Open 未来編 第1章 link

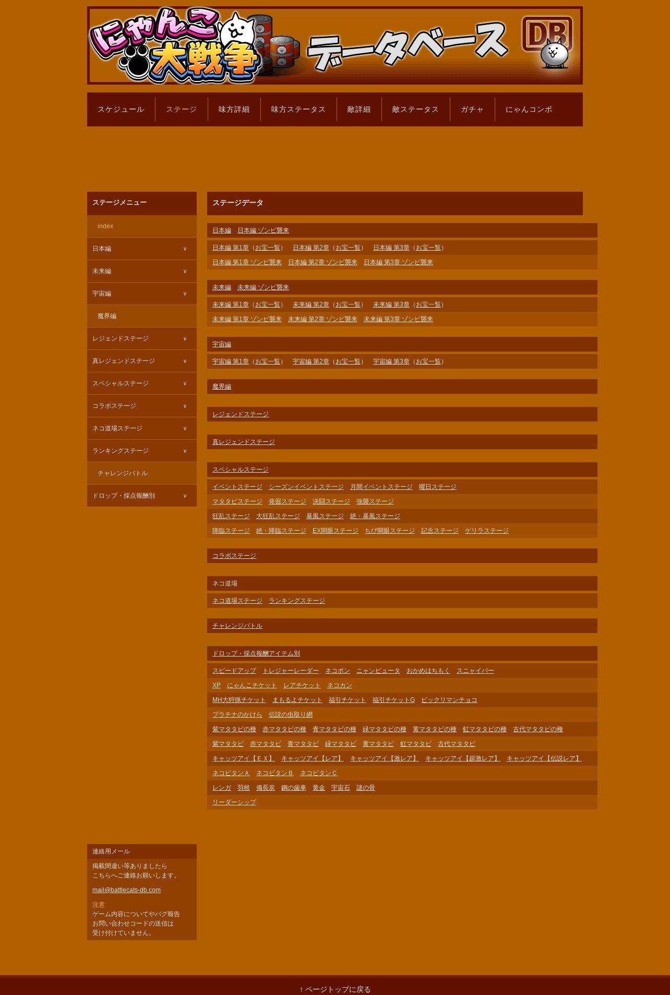click(231, 305)
